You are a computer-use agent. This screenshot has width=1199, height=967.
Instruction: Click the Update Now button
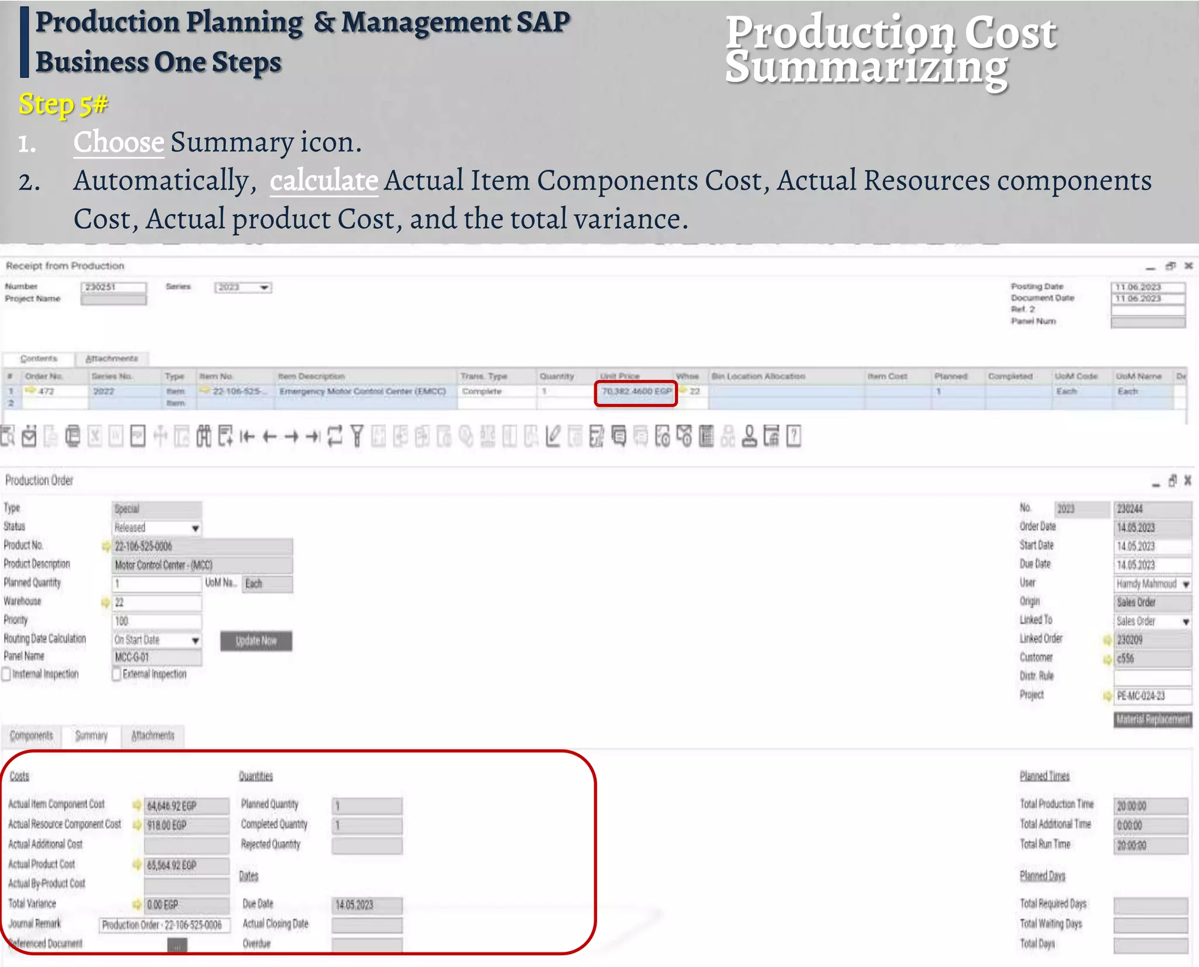pos(256,641)
